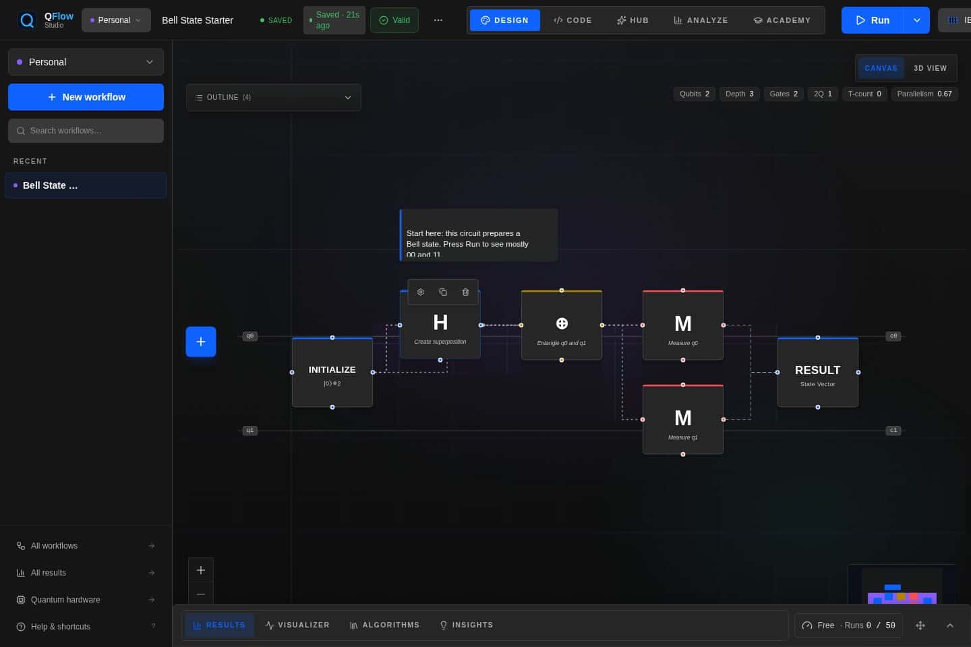Switch to the DESIGN tab
The image size is (971, 647).
[505, 20]
